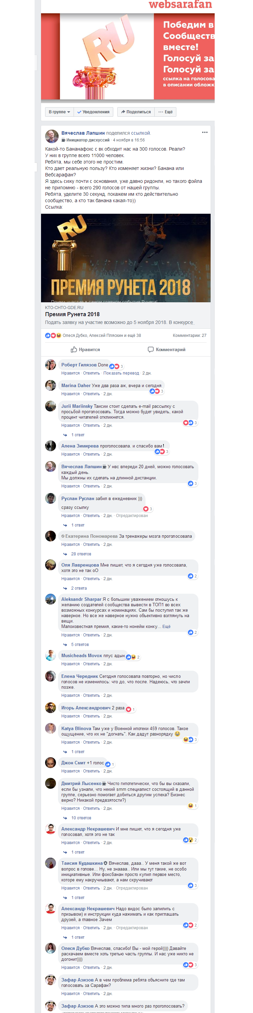Open the Ещё menu in group bar
The width and height of the screenshot is (253, 1013).
166,112
